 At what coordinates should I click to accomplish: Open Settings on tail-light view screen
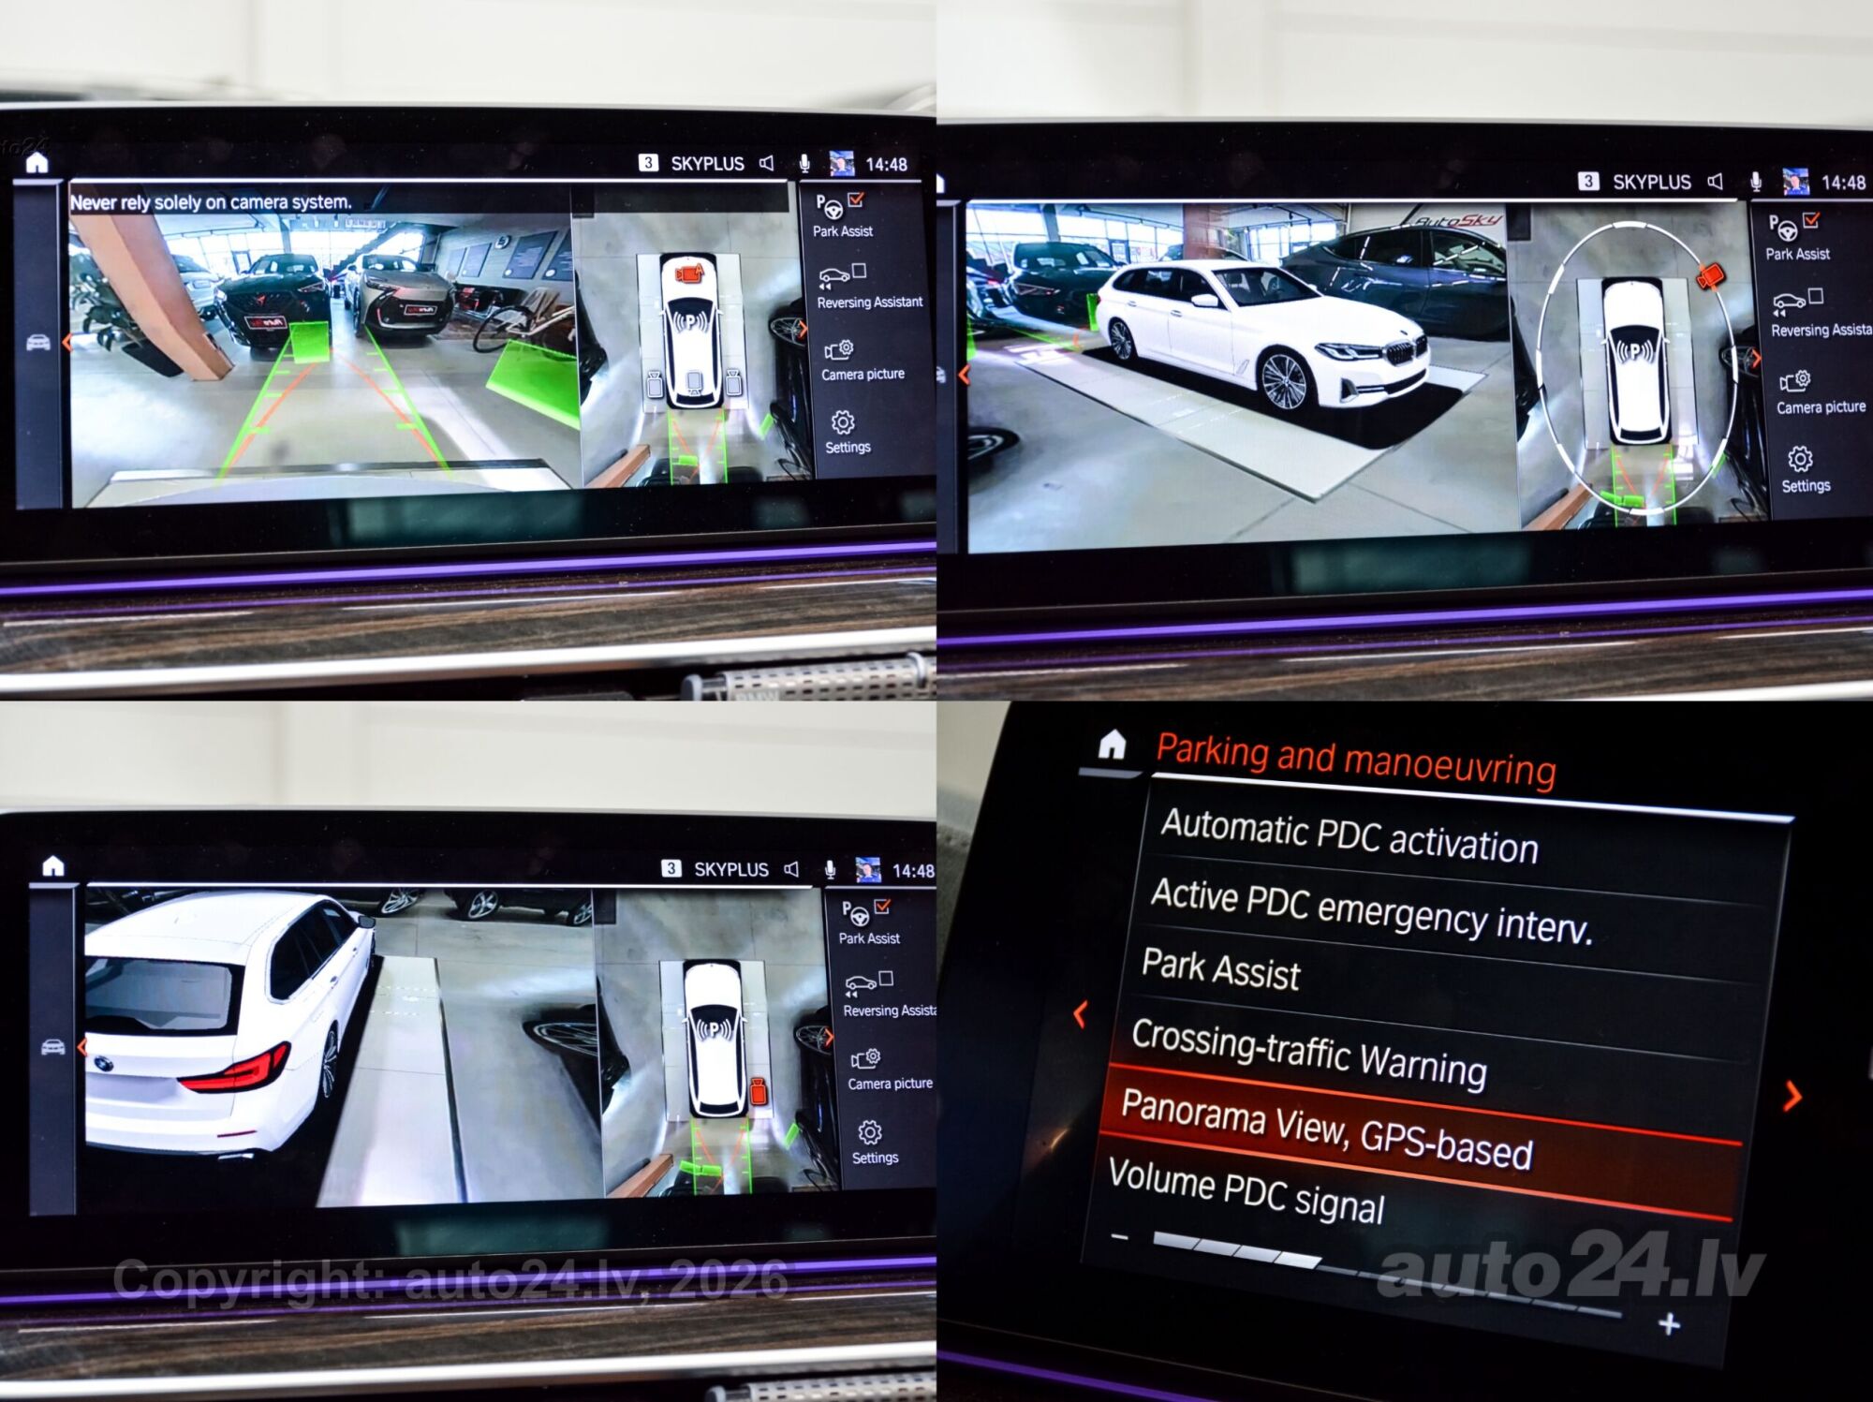click(875, 1143)
